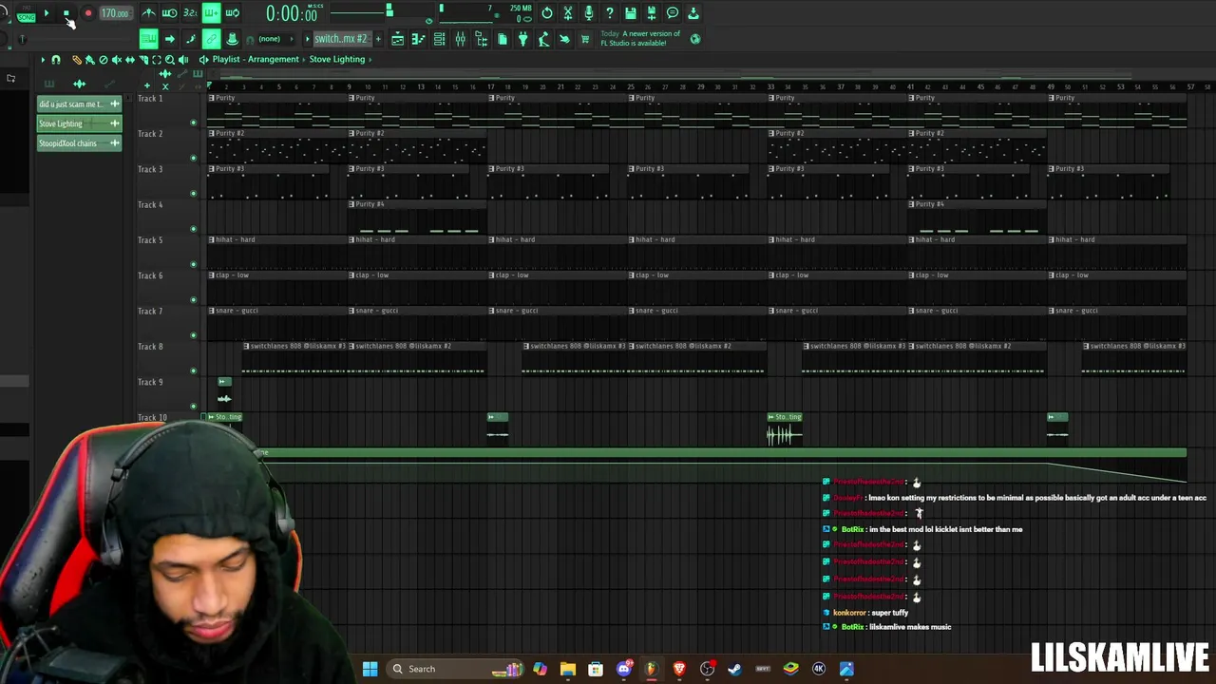The width and height of the screenshot is (1216, 684).
Task: Click the arrow-shaped touch controller icon
Action: (x=564, y=39)
